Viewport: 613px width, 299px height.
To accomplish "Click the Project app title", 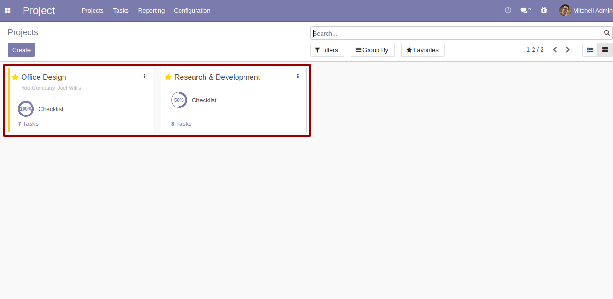I will click(39, 10).
